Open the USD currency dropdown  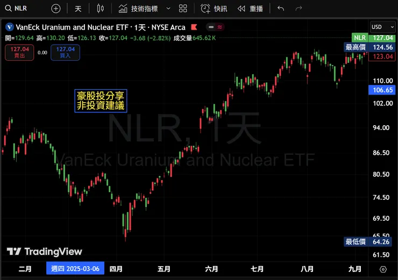pyautogui.click(x=382, y=27)
